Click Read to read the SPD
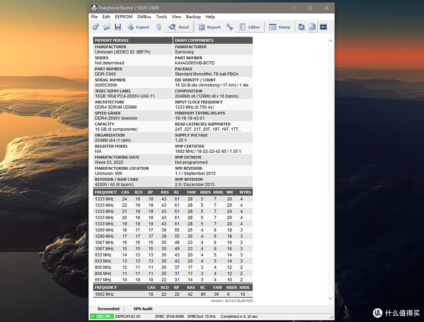Screen dimensions: 424x322 click(x=179, y=27)
